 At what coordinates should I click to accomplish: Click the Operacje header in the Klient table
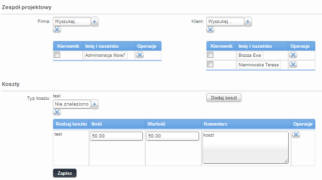point(302,46)
